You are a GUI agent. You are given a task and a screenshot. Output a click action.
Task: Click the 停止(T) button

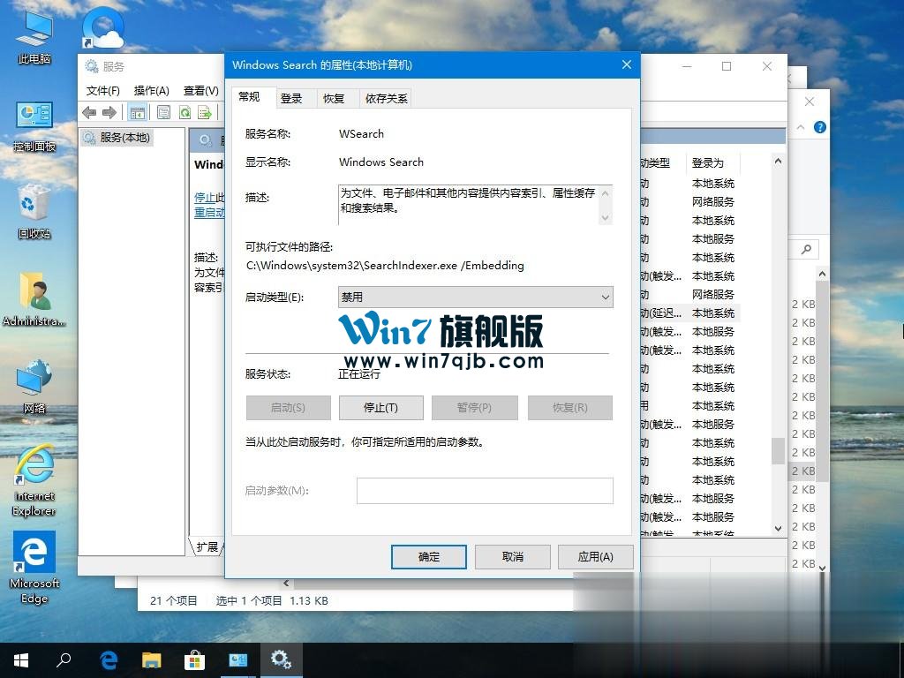[381, 408]
